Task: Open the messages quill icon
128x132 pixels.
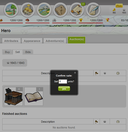Action: [x=93, y=10]
